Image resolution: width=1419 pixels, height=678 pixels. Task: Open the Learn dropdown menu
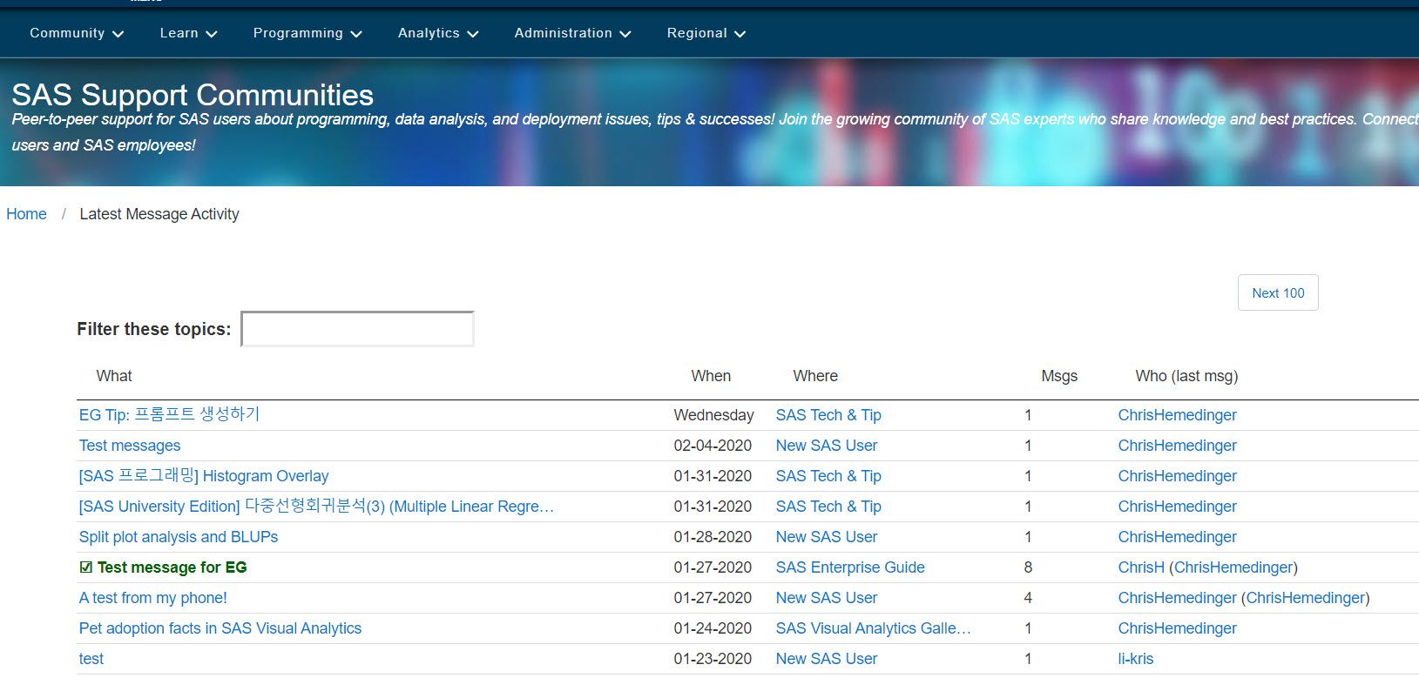(188, 33)
